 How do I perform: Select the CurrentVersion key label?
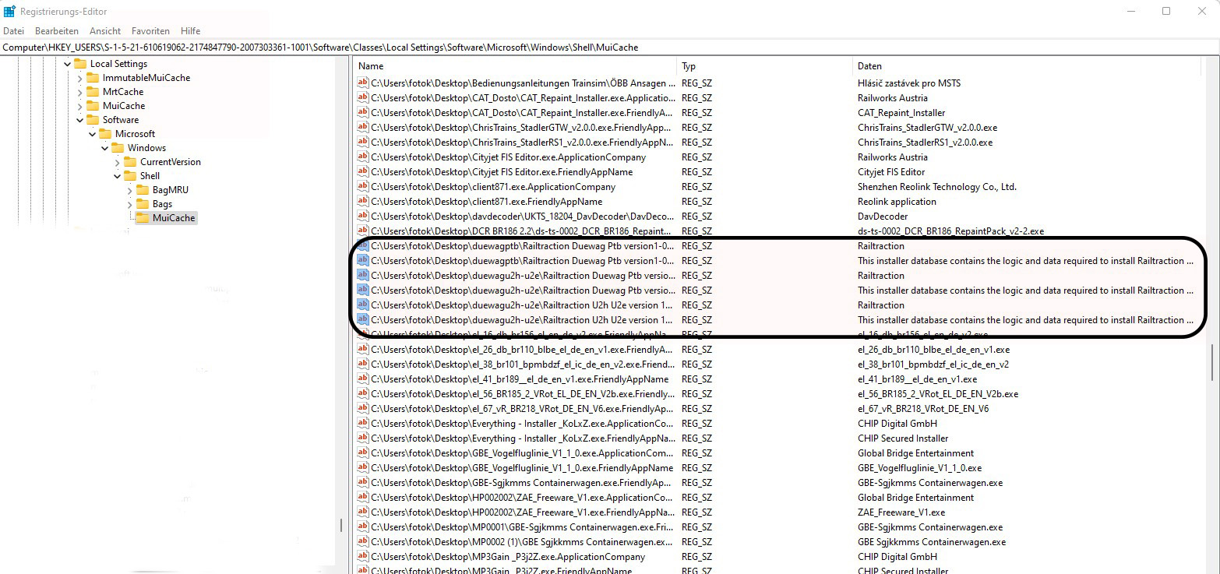(x=171, y=162)
